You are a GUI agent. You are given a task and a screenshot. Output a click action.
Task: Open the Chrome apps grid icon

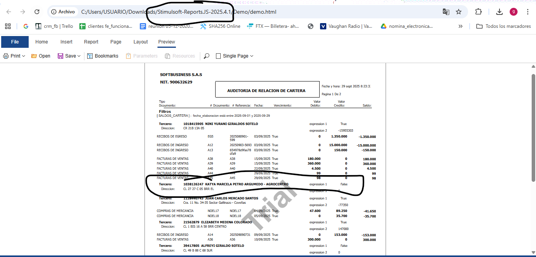tap(8, 26)
